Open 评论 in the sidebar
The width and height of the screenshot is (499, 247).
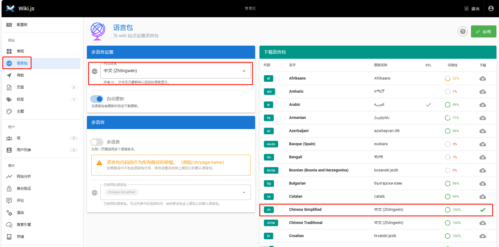point(42,201)
